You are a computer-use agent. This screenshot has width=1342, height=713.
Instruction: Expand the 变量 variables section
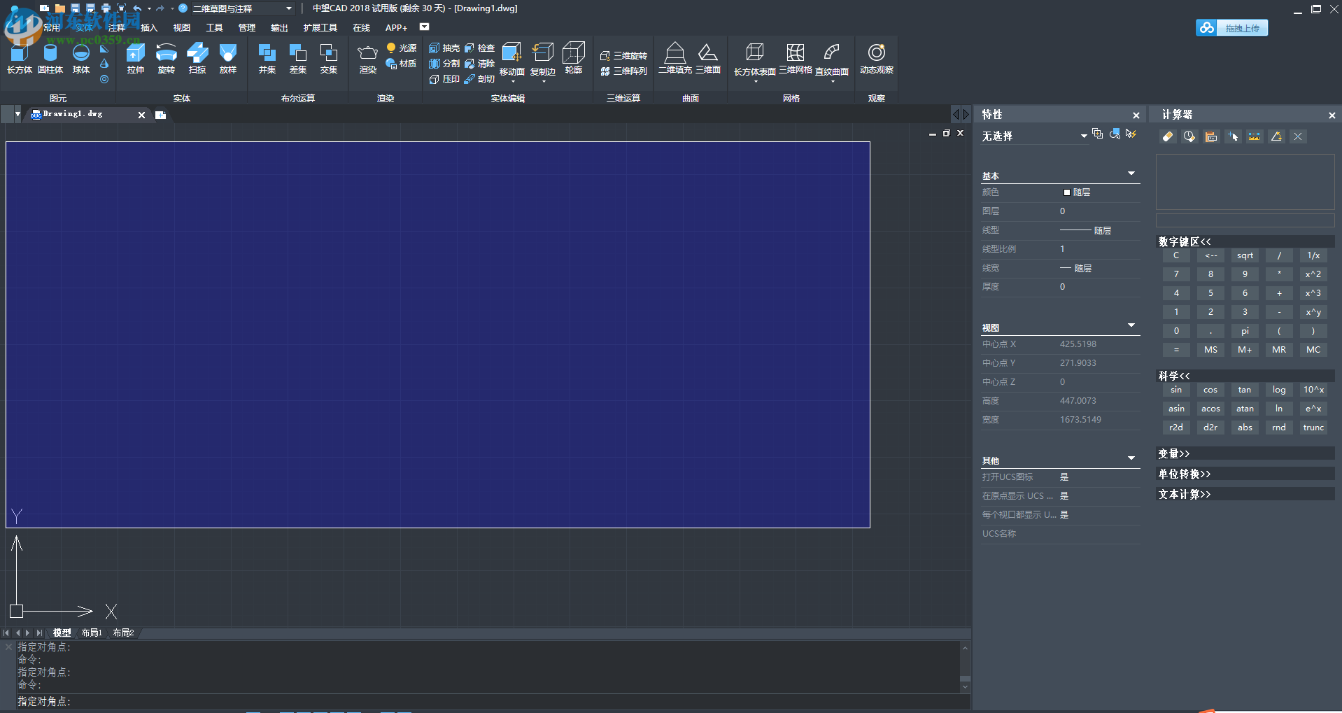(x=1173, y=453)
